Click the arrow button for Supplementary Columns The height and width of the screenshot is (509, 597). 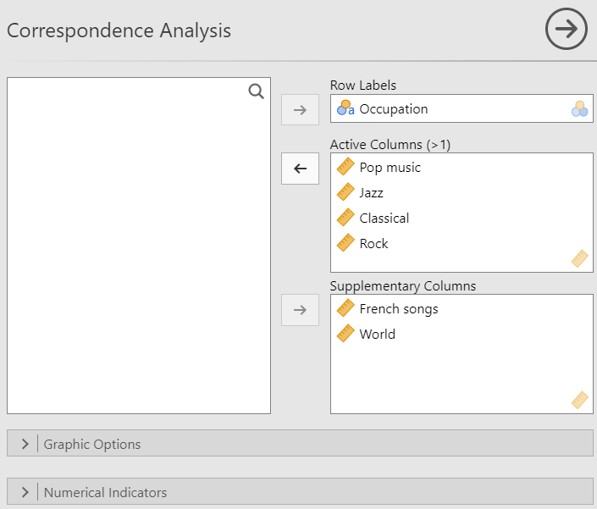[300, 310]
